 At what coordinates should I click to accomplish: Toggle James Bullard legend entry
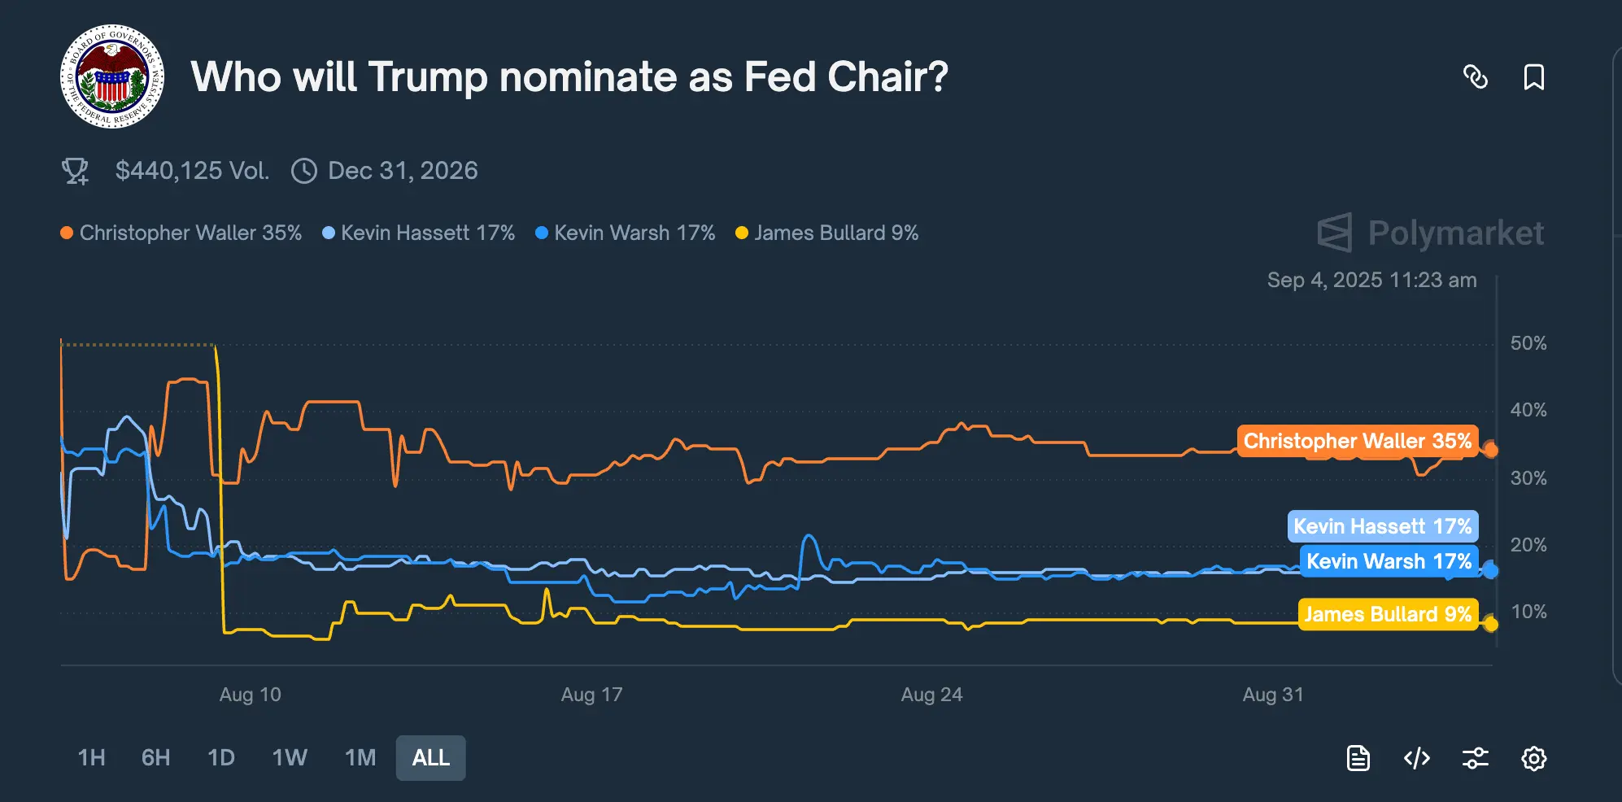coord(826,233)
